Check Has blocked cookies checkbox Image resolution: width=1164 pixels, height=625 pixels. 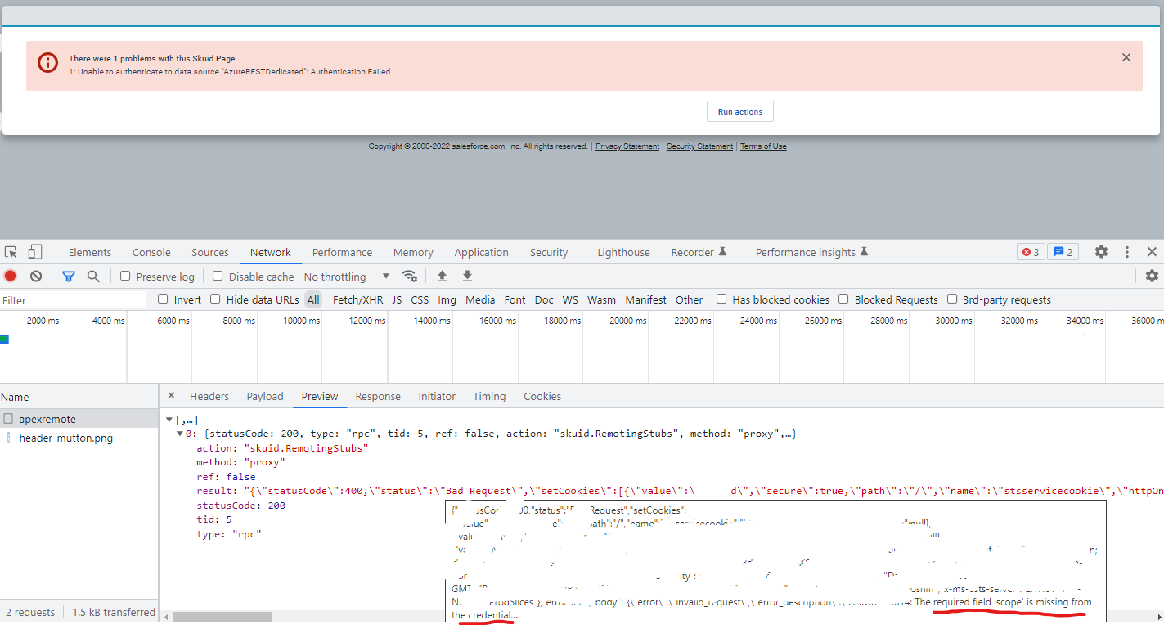(721, 299)
